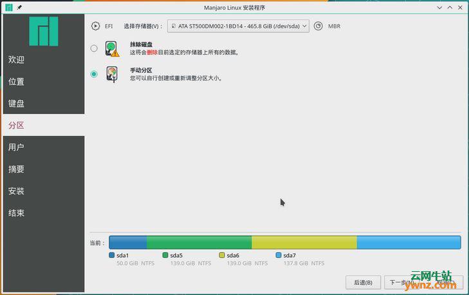Image resolution: width=469 pixels, height=295 pixels.
Task: Select the 手动分区 radio button
Action: click(x=94, y=74)
